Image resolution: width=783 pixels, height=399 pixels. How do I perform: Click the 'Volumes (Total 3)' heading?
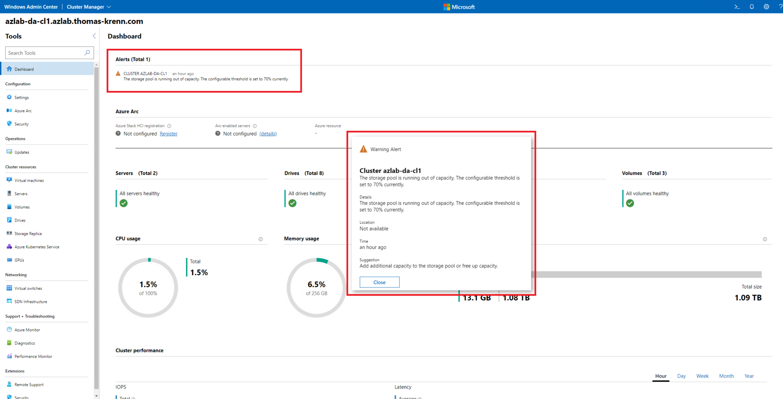644,173
